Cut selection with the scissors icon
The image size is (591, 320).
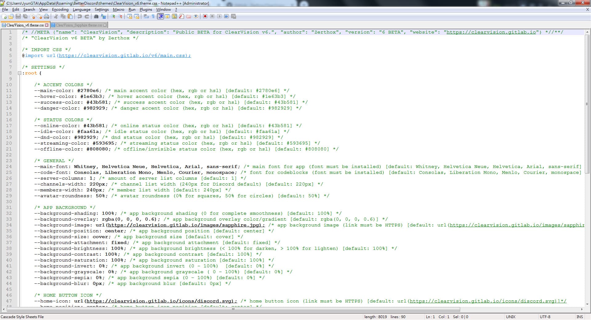(56, 16)
